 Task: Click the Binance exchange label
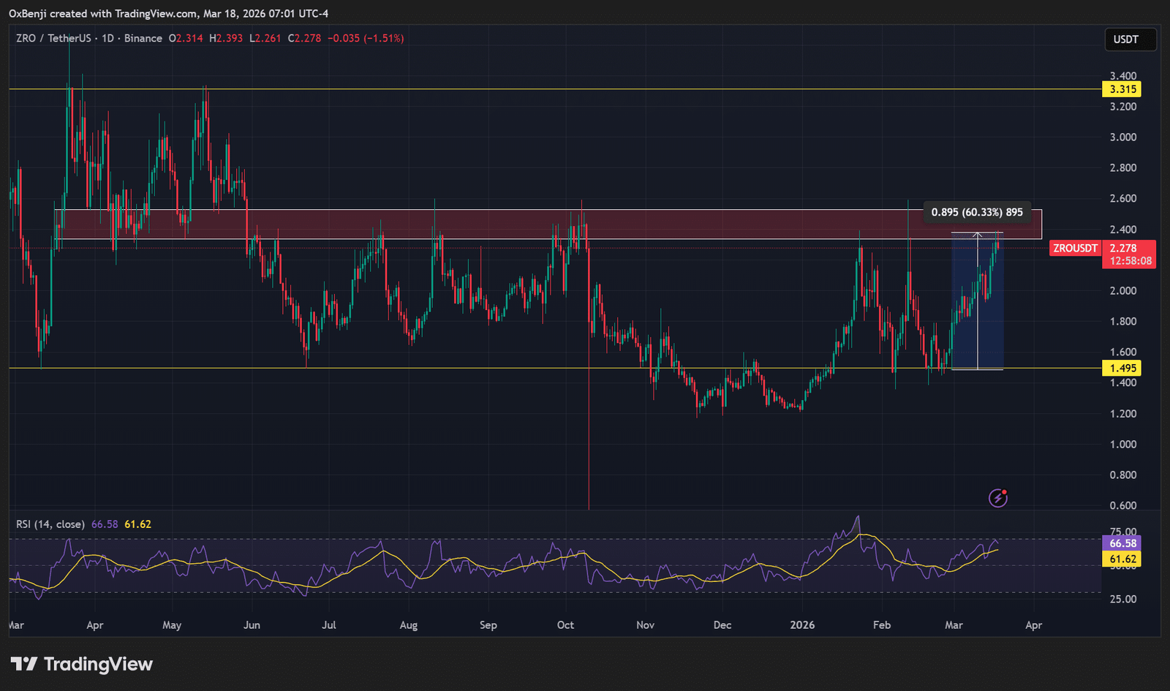143,38
